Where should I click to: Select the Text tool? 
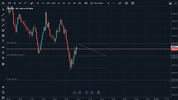coord(3,41)
